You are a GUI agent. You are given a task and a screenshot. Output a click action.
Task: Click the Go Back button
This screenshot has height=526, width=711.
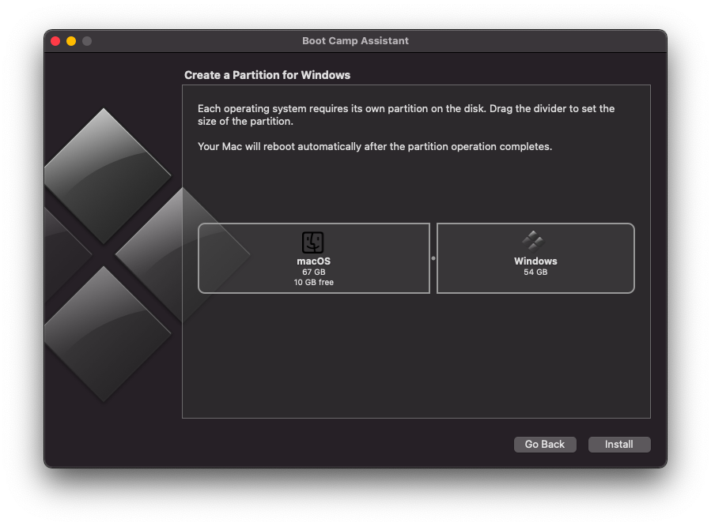(x=545, y=445)
